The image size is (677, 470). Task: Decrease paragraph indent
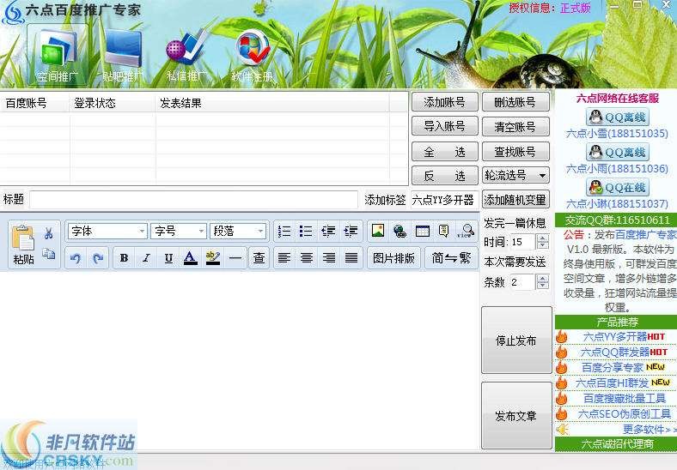point(328,232)
